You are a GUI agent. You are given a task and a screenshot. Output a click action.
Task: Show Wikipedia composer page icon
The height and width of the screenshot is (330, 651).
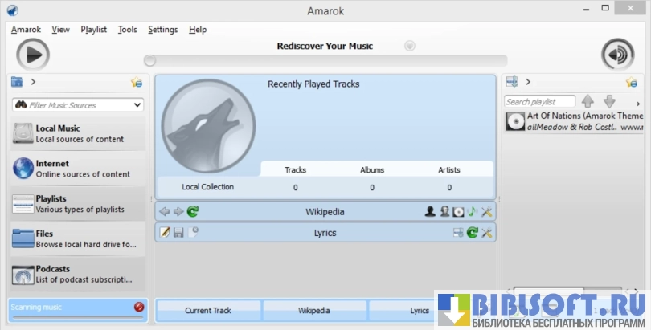tap(444, 211)
